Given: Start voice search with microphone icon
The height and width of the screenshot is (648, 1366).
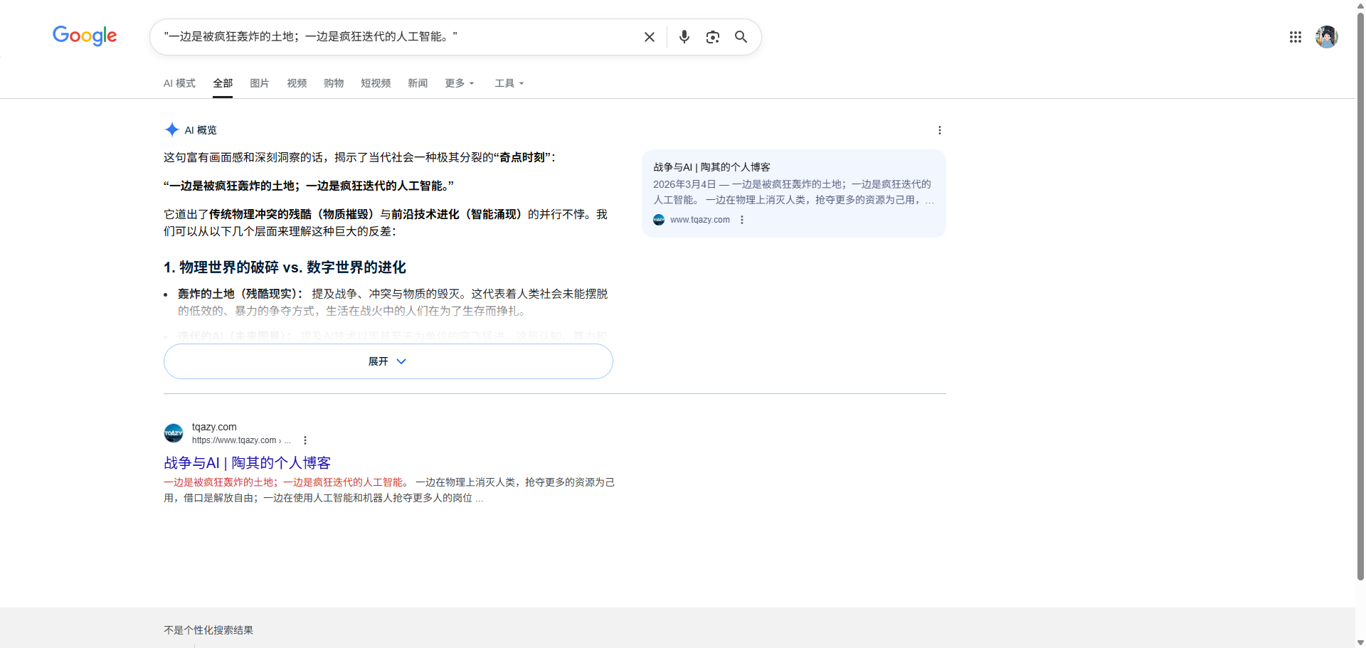Looking at the screenshot, I should [684, 37].
